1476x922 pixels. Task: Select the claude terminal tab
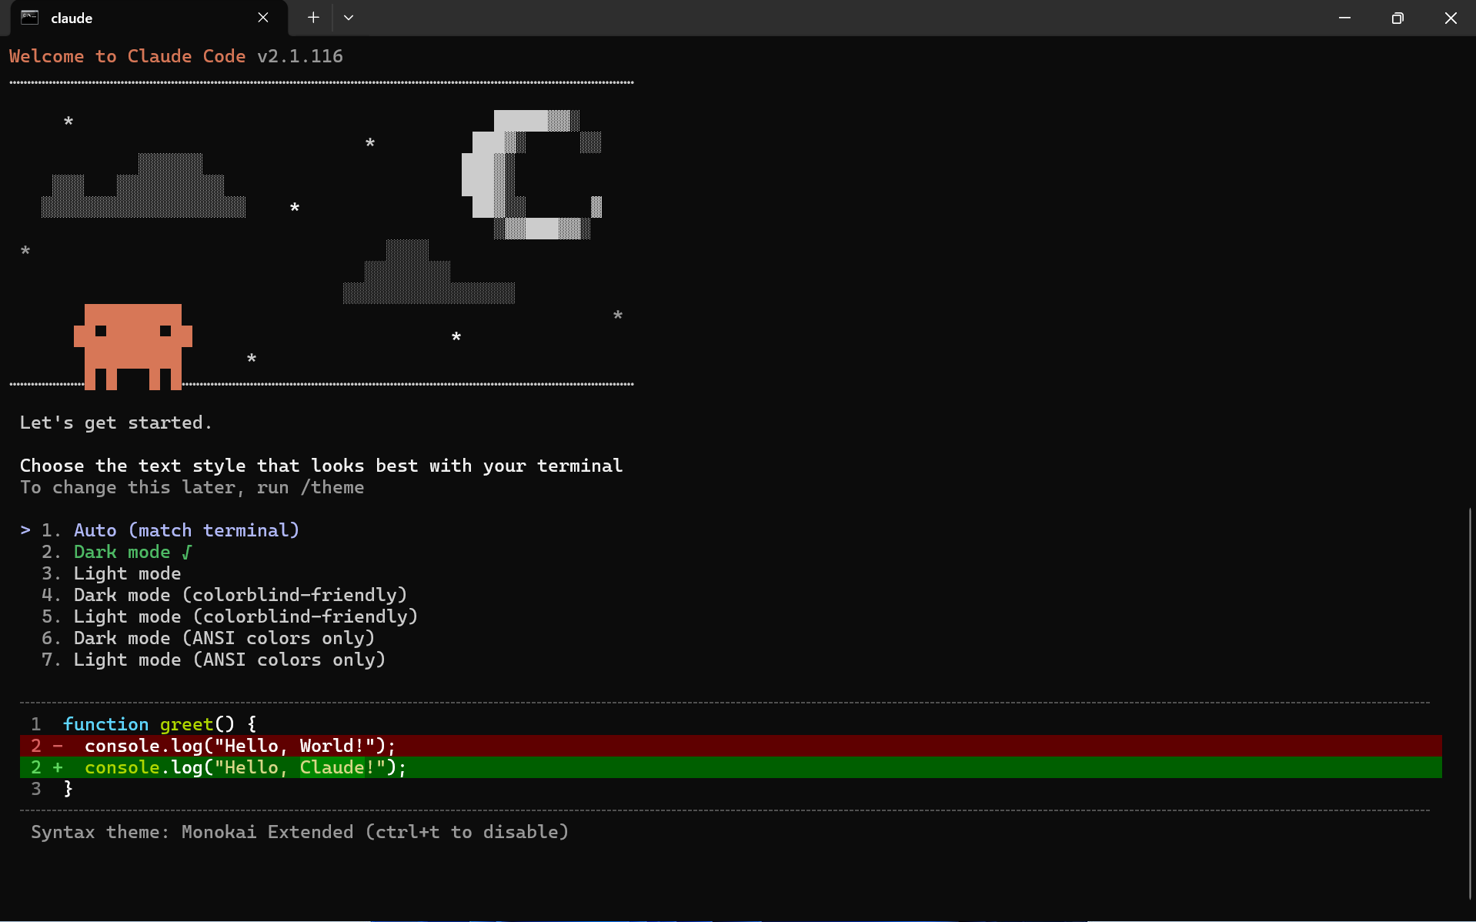point(149,18)
